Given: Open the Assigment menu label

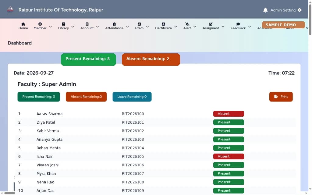Looking at the screenshot, I should pyautogui.click(x=211, y=28).
